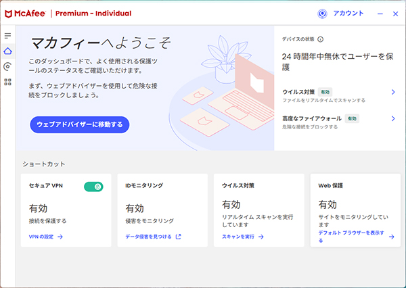
Task: Minimize the McAfee window
Action: (x=380, y=14)
